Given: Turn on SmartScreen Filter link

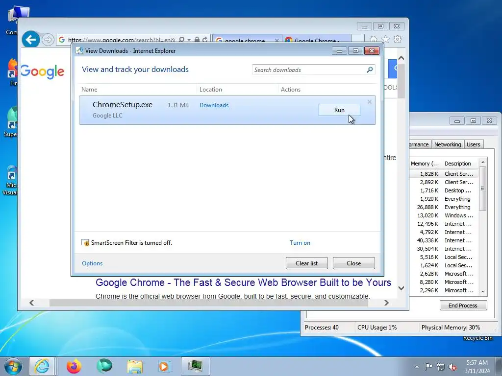Looking at the screenshot, I should click(300, 243).
